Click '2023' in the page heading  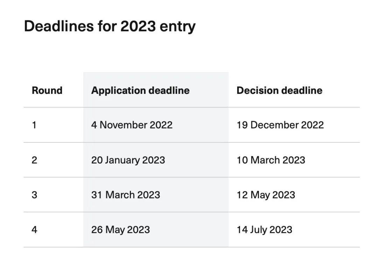[x=138, y=26]
